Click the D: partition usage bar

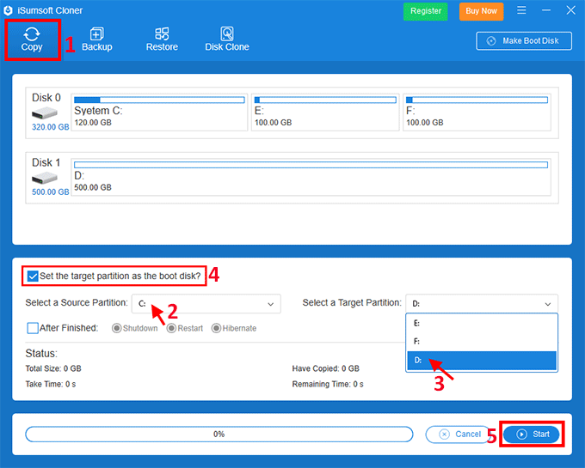[311, 165]
